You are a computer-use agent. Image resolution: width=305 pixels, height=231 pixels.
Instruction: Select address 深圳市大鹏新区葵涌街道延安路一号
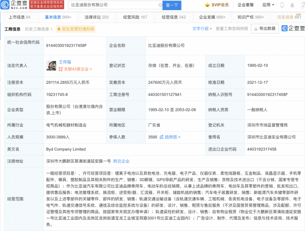pos(78,161)
